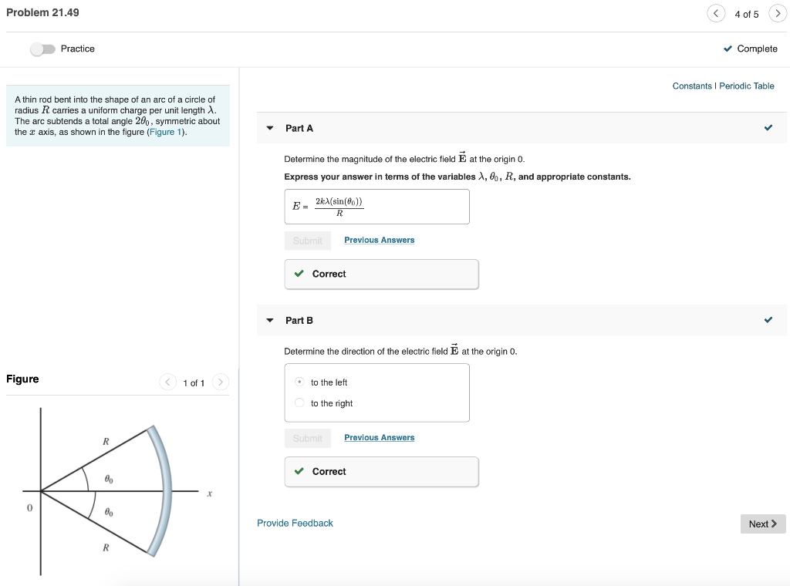Click the answer formula input field
Image resolution: width=790 pixels, height=586 pixels.
[376, 206]
